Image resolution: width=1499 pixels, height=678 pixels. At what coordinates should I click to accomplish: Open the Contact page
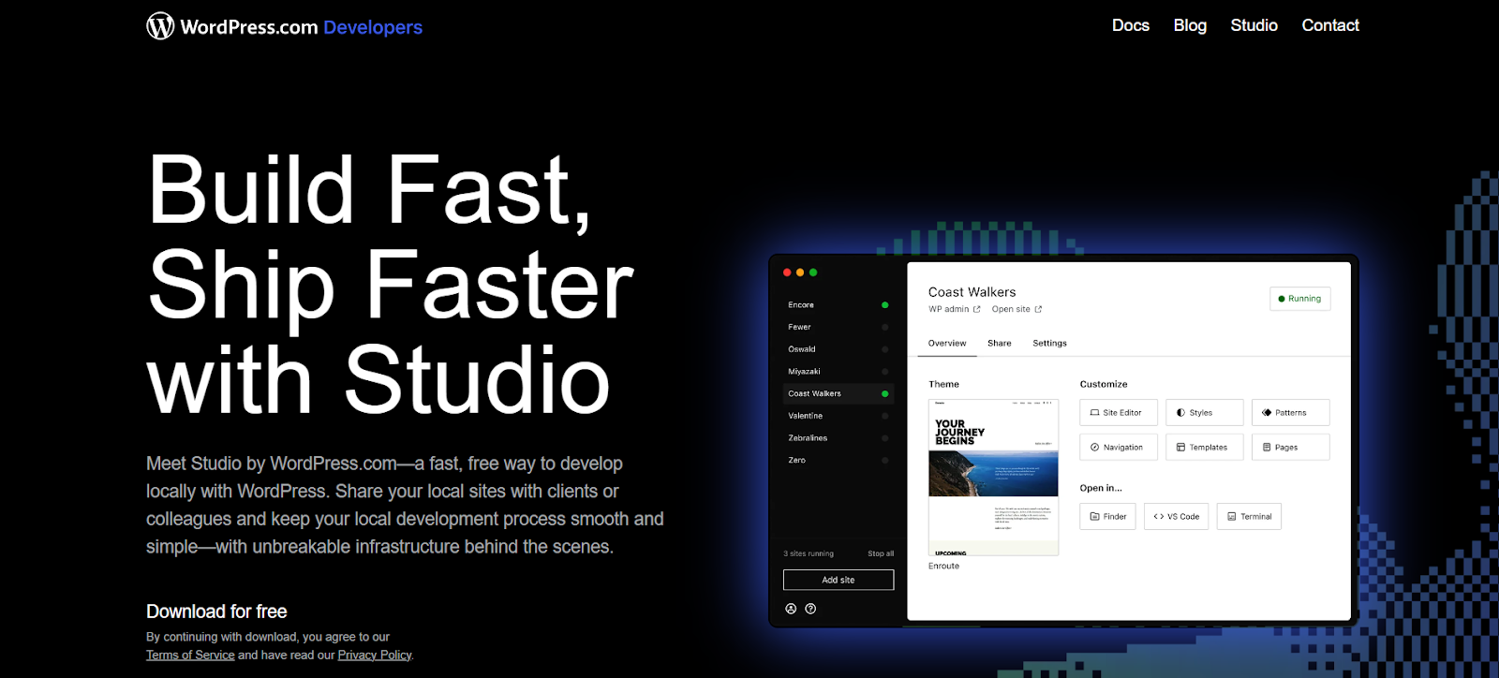1329,25
